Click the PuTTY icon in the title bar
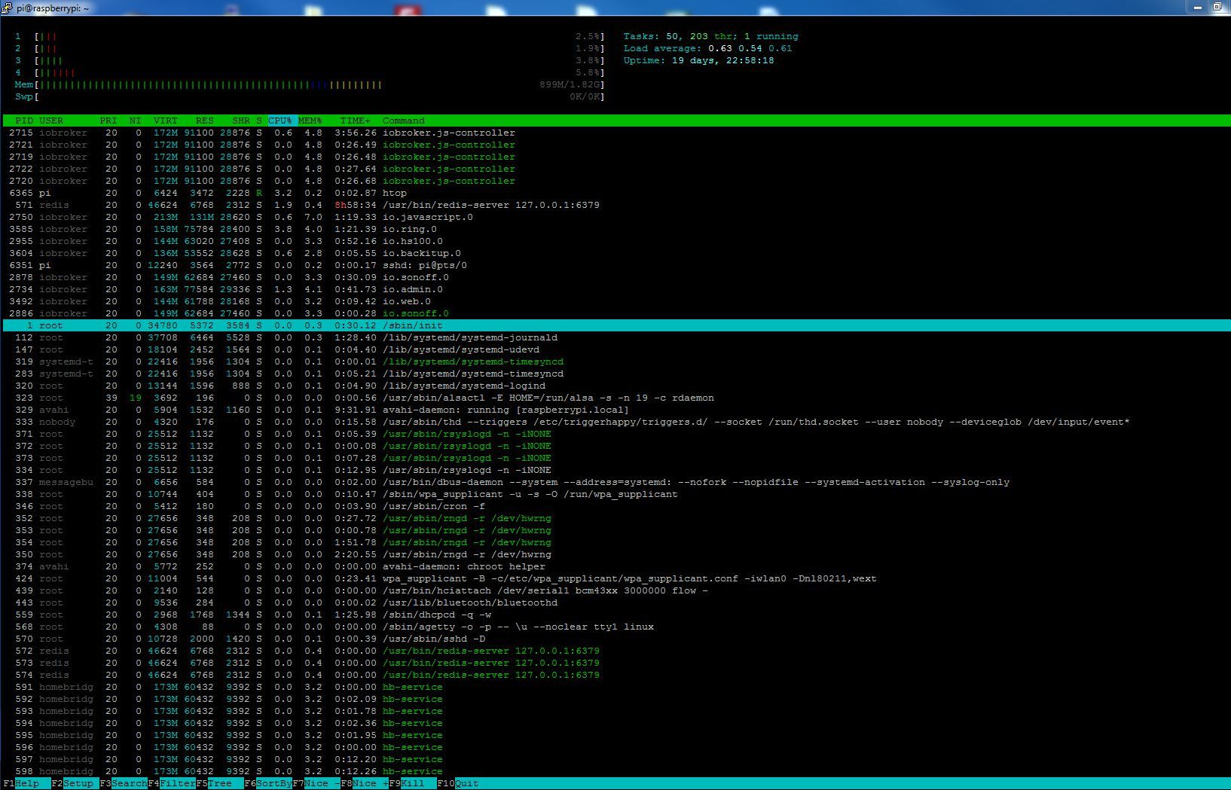The image size is (1231, 790). pyautogui.click(x=8, y=8)
